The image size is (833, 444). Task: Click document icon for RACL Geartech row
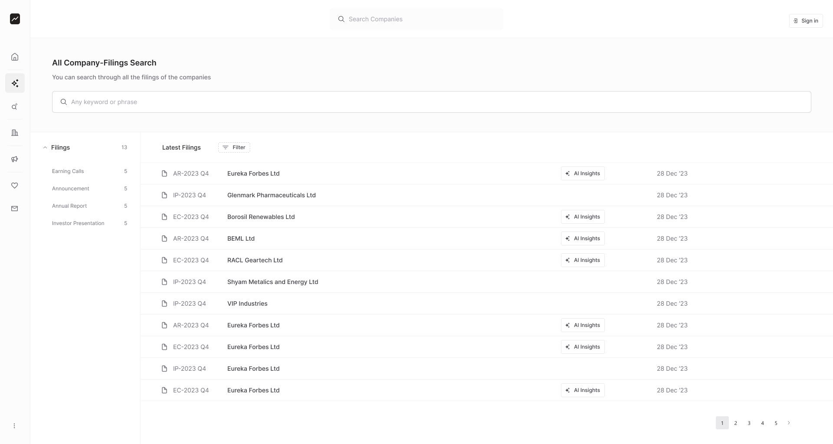click(164, 260)
